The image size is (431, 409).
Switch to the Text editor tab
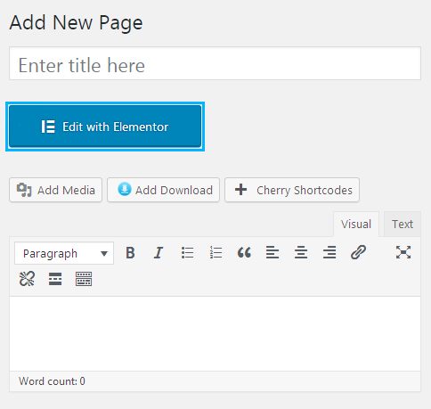[403, 225]
